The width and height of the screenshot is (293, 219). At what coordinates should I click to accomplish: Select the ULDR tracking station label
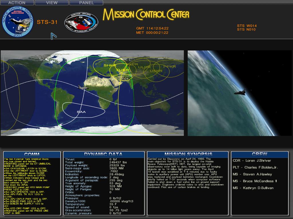point(144,67)
